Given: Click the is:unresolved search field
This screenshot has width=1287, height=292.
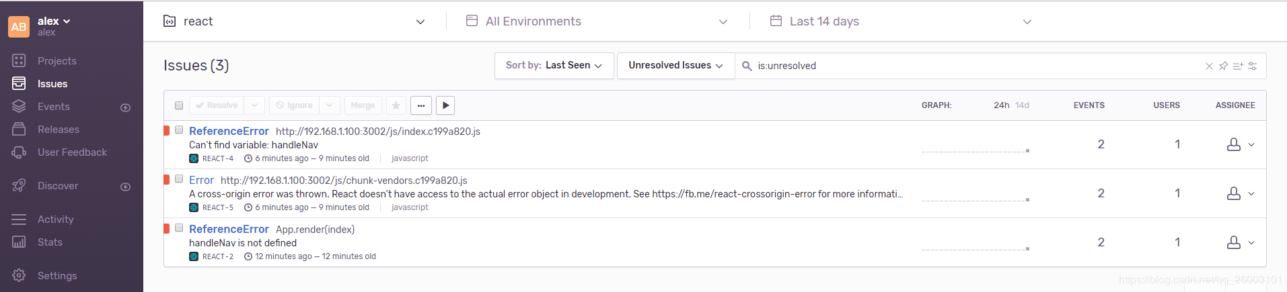Looking at the screenshot, I should [976, 66].
